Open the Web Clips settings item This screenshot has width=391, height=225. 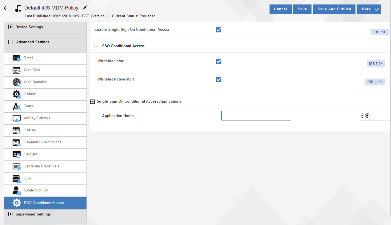click(x=45, y=70)
